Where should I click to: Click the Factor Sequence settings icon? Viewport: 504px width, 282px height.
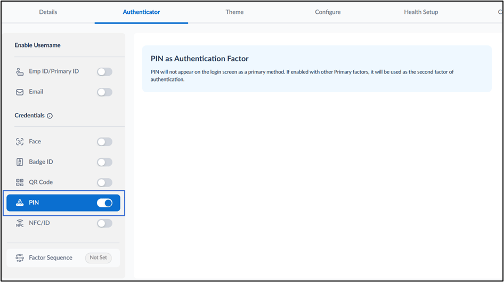click(20, 258)
